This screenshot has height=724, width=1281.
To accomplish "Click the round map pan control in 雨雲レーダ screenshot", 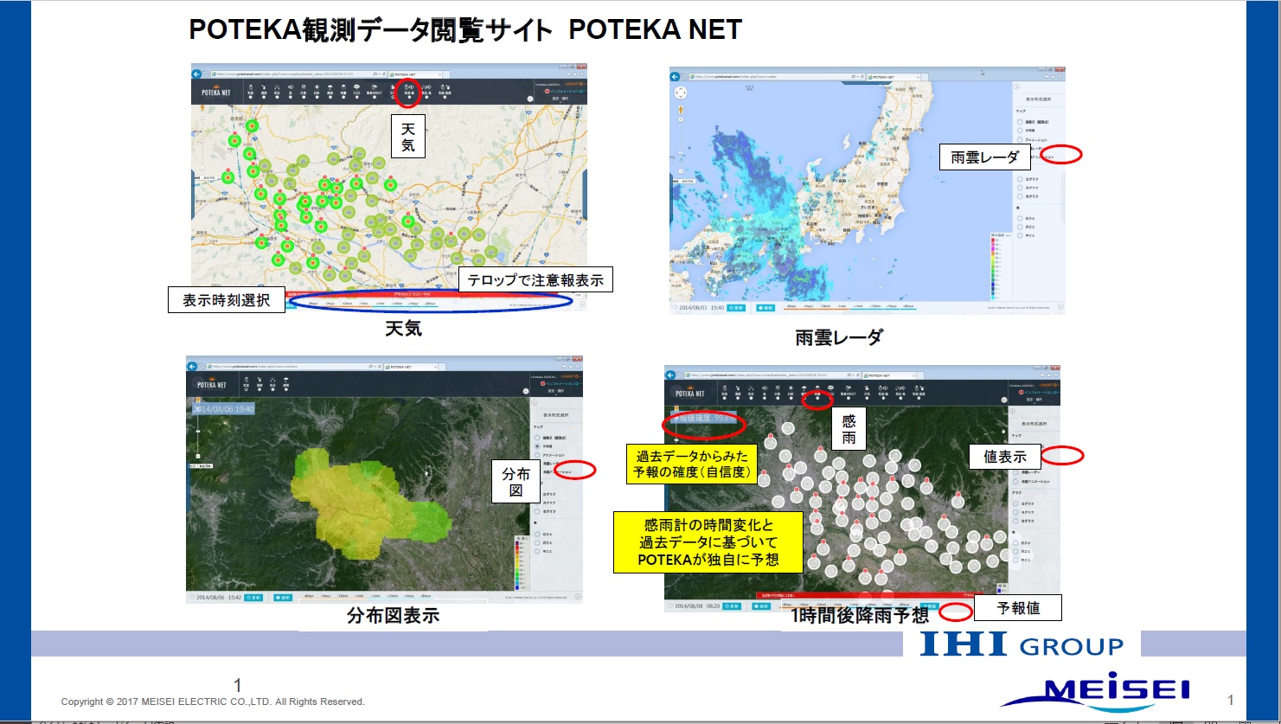I will click(x=681, y=93).
